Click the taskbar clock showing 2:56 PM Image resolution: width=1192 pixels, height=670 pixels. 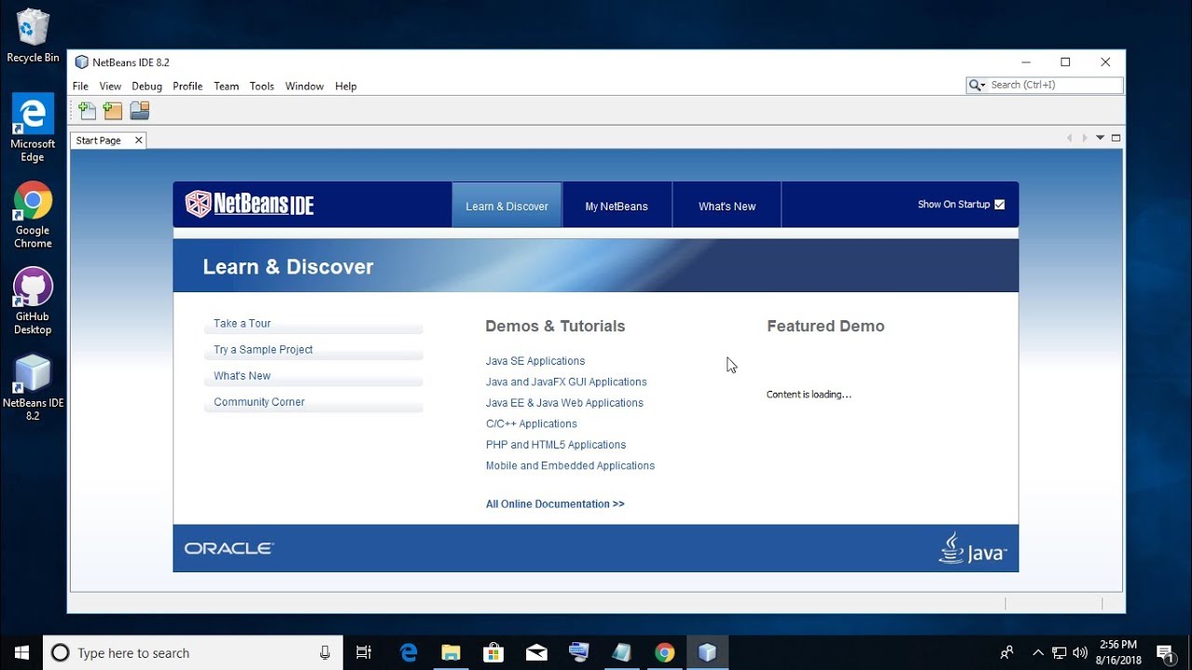[1117, 651]
